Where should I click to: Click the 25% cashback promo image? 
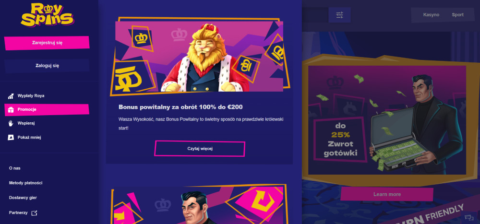tap(387, 120)
